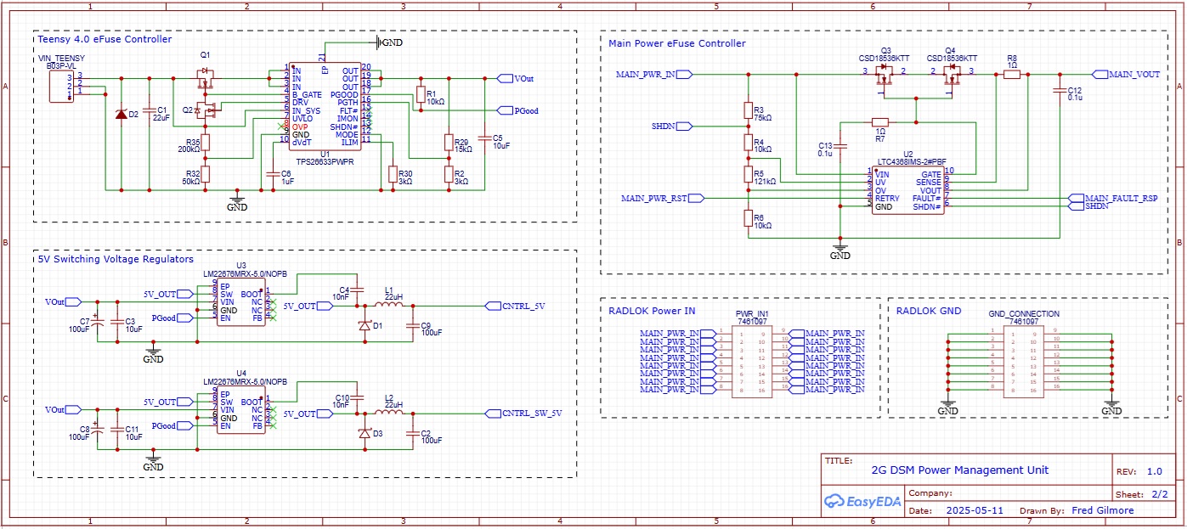Select the R35 200kΩ resistor symbol
This screenshot has height=529, width=1187.
(x=205, y=143)
